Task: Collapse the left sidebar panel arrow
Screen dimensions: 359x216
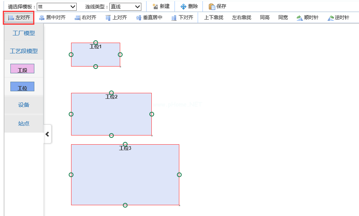Action: 48,134
